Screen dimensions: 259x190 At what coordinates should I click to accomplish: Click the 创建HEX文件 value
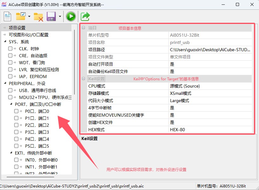point(210,122)
